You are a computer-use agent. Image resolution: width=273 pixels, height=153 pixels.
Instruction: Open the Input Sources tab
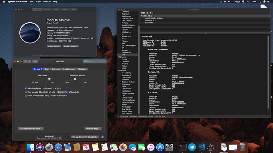[69, 69]
